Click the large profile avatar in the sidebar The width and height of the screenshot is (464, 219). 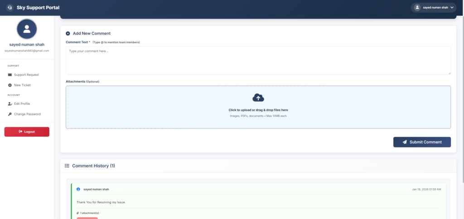click(27, 29)
